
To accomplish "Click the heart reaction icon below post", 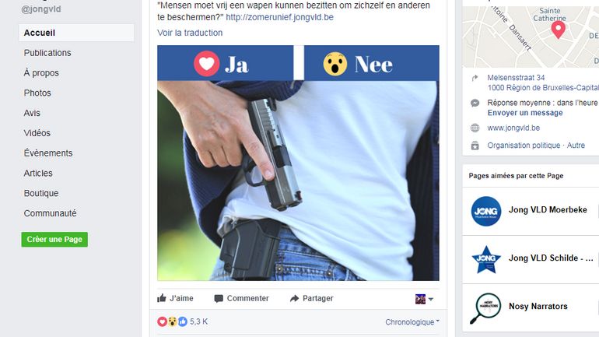I will [162, 321].
